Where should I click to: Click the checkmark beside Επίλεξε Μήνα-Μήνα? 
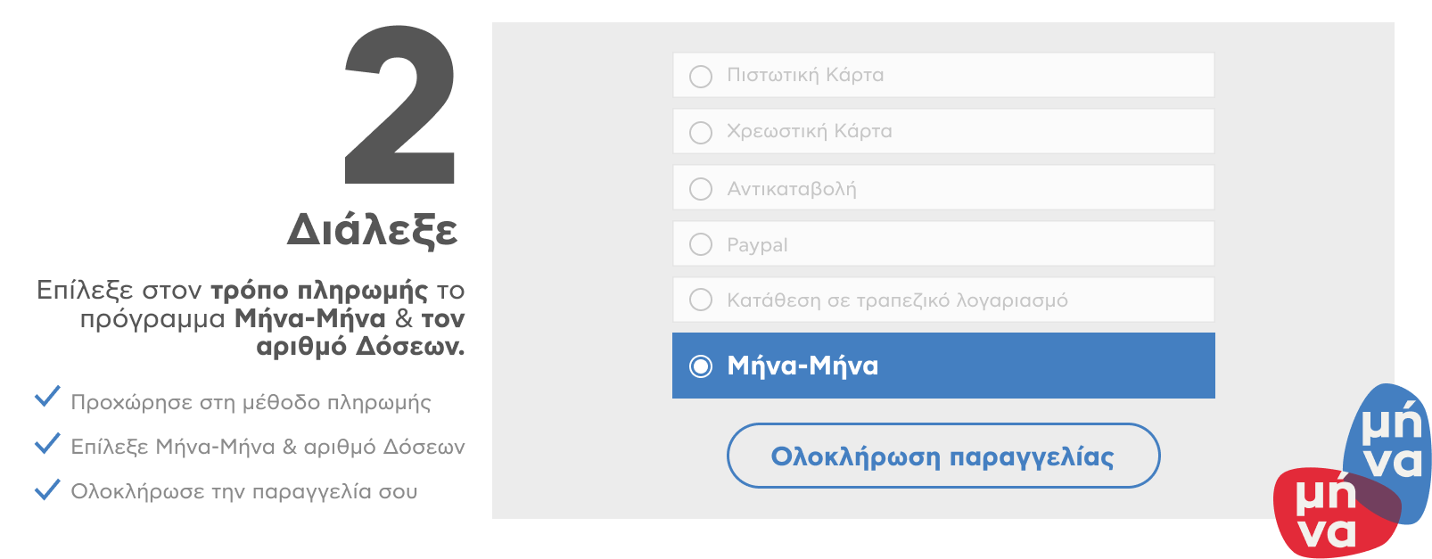pos(47,443)
